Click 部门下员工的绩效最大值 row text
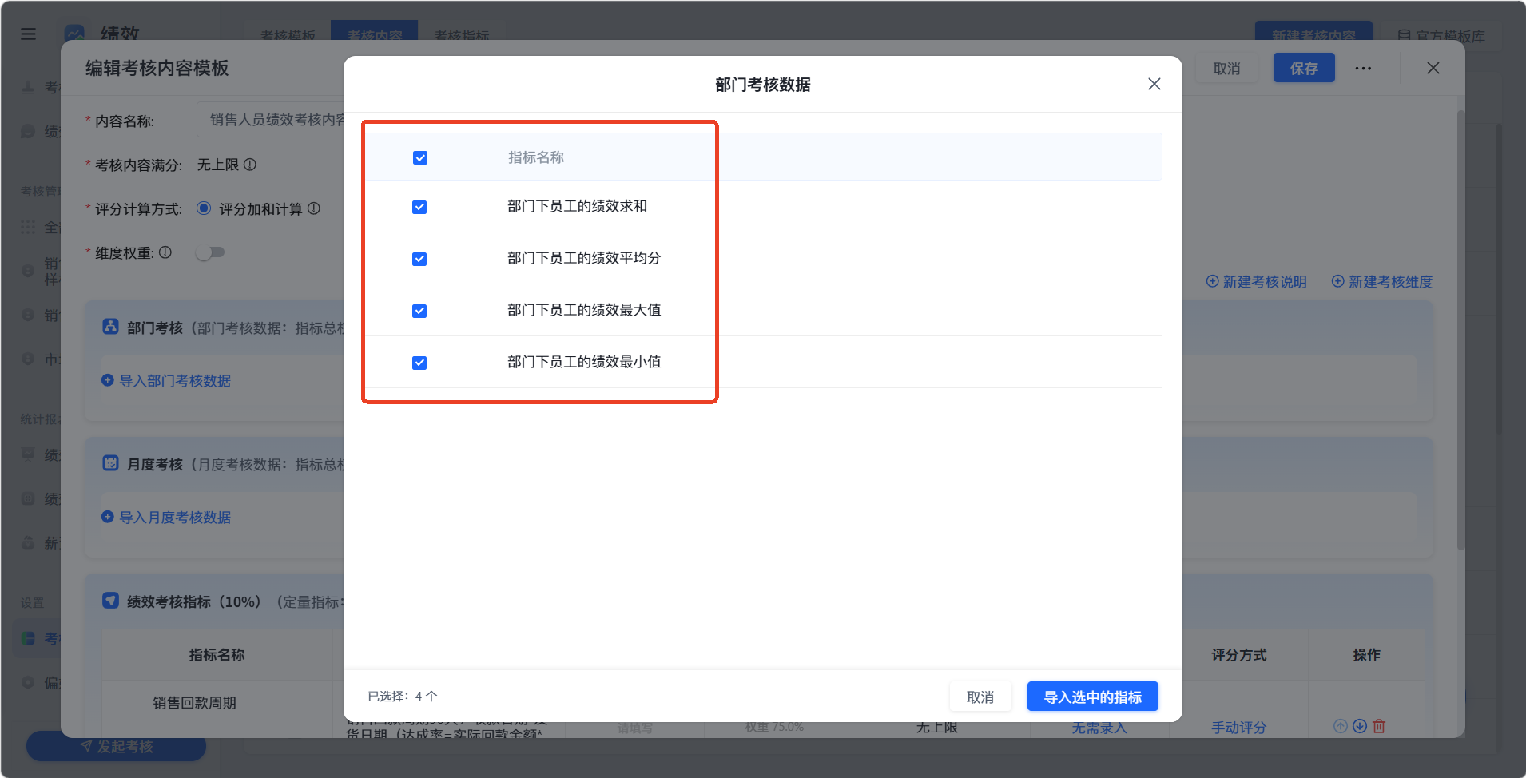The width and height of the screenshot is (1526, 778). (x=584, y=310)
